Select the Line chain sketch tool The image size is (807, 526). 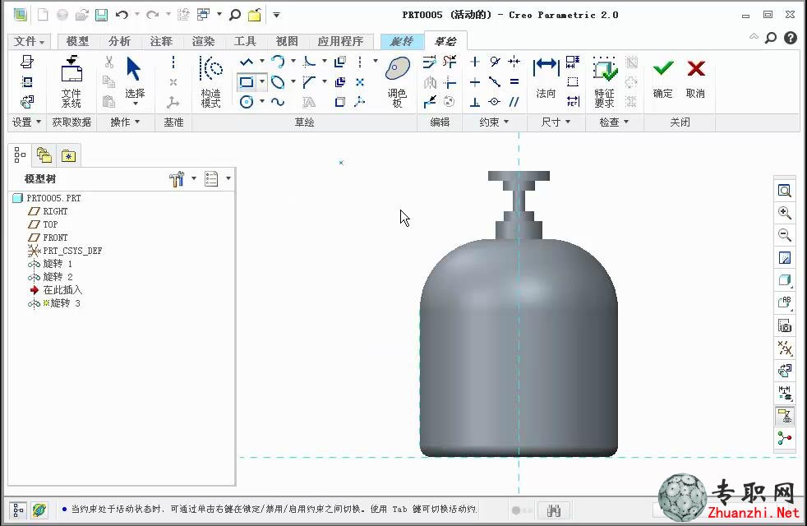(247, 62)
